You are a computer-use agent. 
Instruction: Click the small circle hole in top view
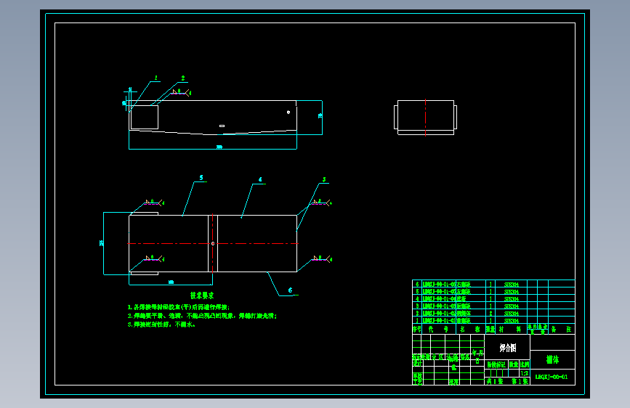tap(288, 112)
